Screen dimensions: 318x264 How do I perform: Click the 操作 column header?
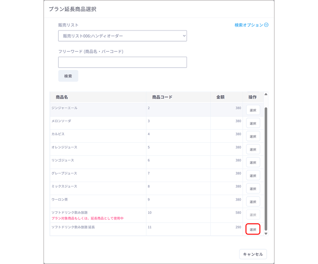coord(252,97)
